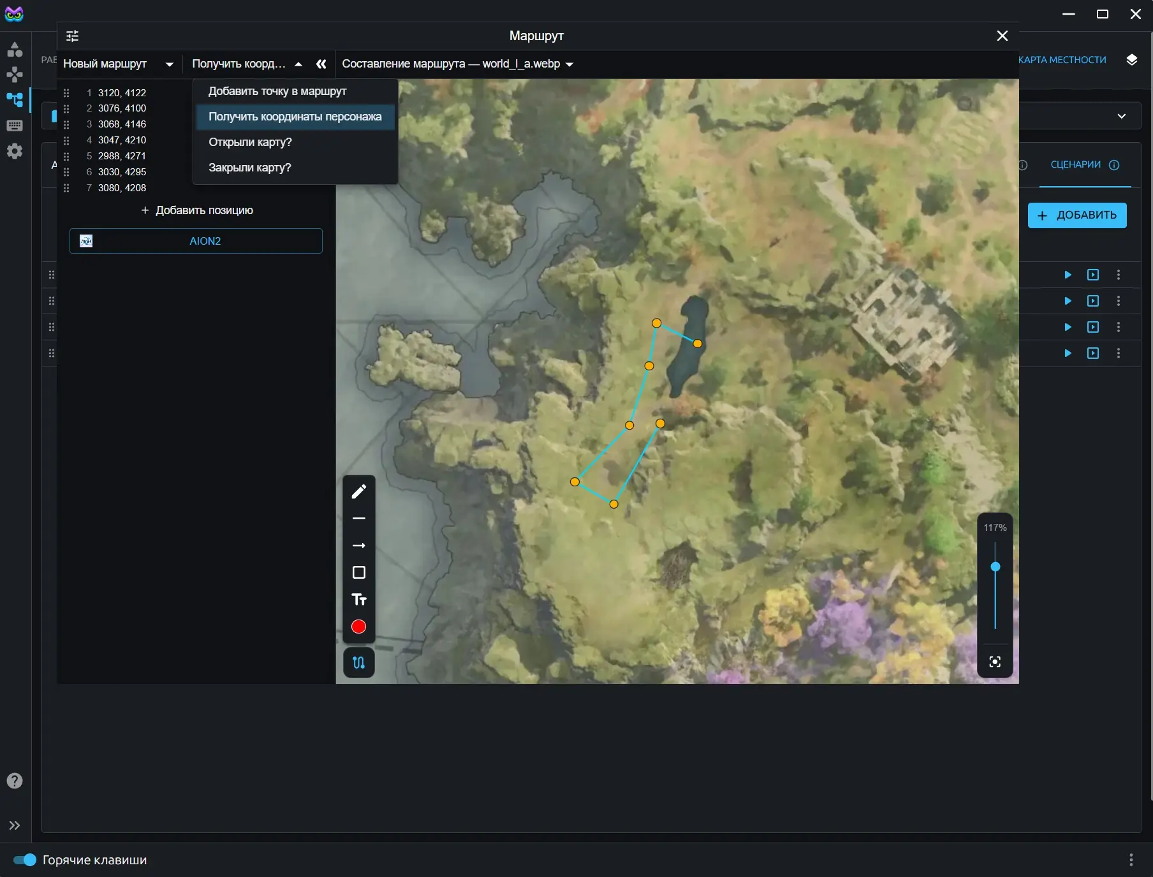Close the Маршрут dialog
Viewport: 1153px width, 877px height.
point(1002,36)
